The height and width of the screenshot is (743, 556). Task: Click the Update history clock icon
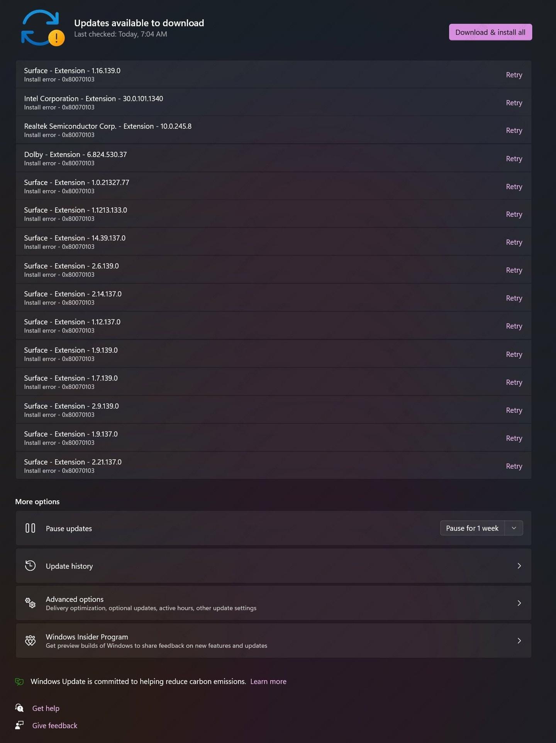[x=30, y=566]
